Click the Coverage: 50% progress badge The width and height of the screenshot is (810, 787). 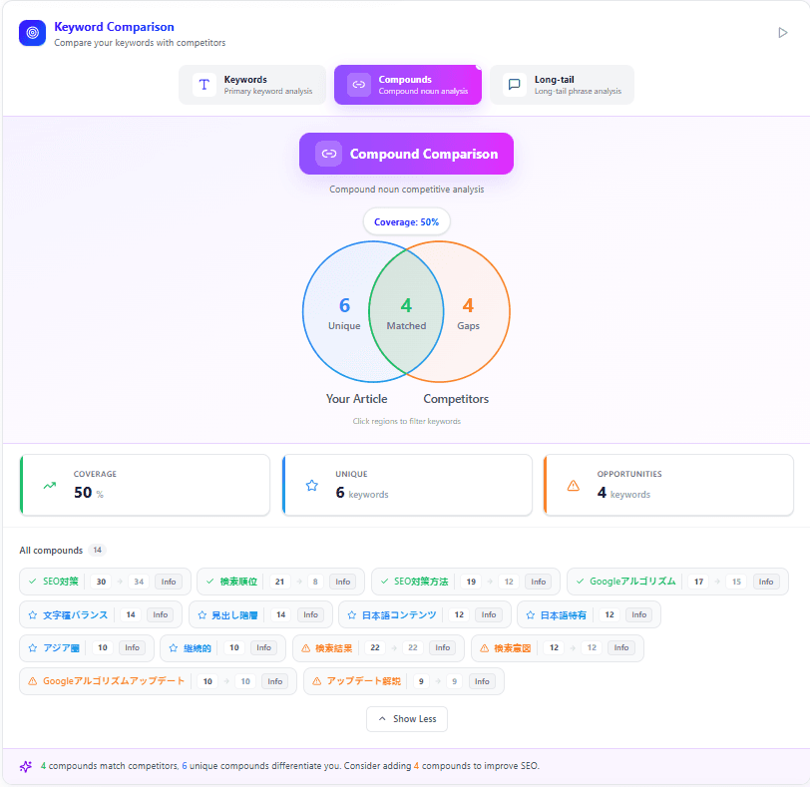point(406,219)
